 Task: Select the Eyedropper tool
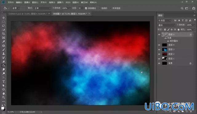pyautogui.click(x=3, y=42)
